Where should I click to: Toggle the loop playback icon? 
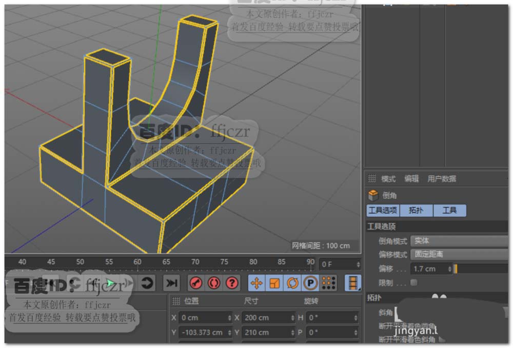tap(147, 283)
